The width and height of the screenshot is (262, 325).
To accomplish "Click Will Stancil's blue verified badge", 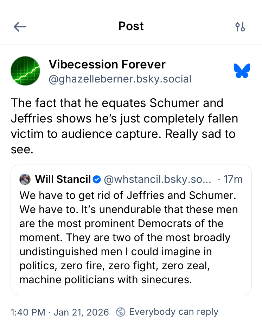I will tap(97, 180).
